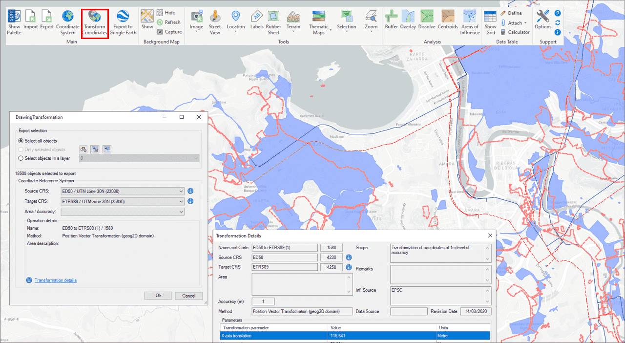Click the Transformation details link
The height and width of the screenshot is (343, 625).
point(55,280)
